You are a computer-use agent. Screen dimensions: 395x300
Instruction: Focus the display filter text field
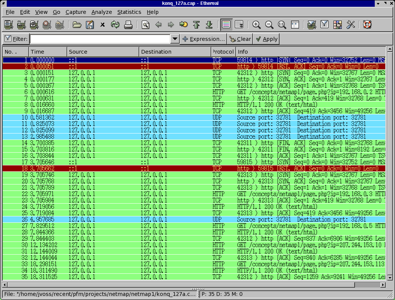tap(100, 39)
